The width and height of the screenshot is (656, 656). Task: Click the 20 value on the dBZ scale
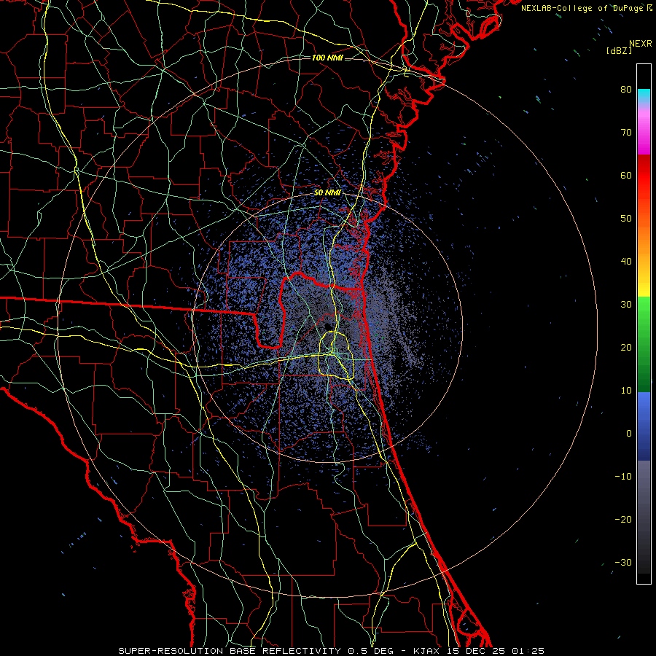pyautogui.click(x=626, y=347)
